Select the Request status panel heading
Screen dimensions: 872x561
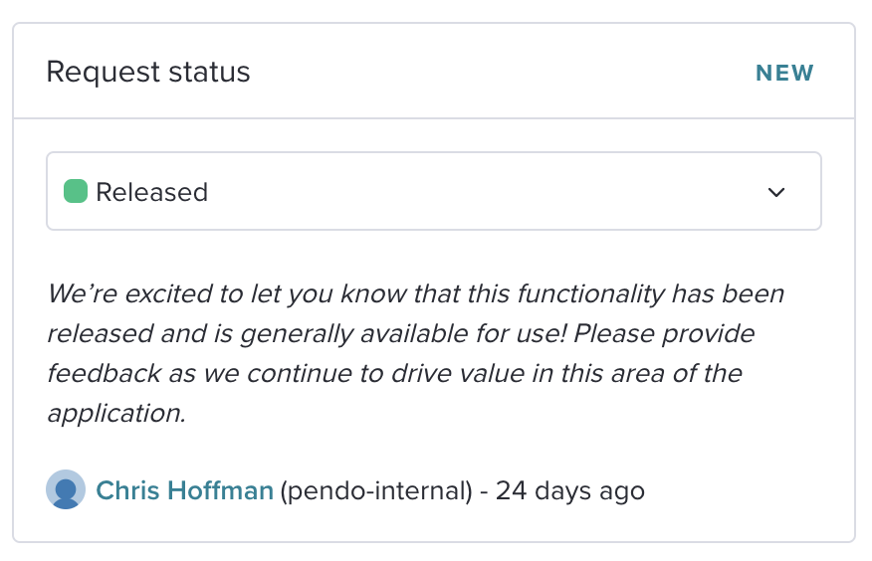pos(148,73)
